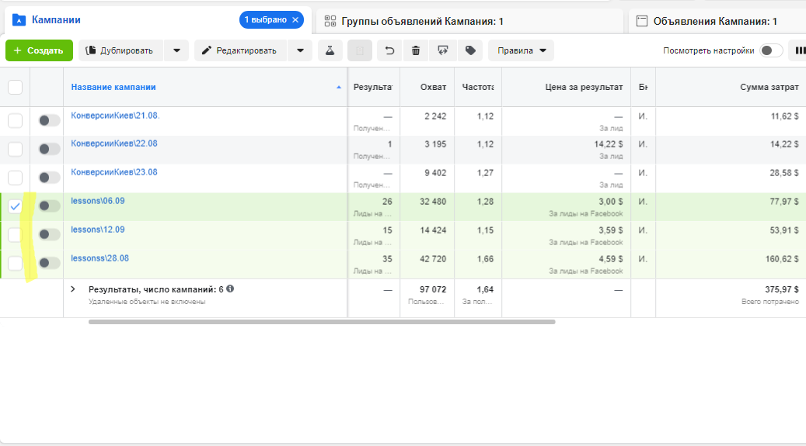The image size is (806, 446).
Task: Click the disabled greyed toolbar button
Action: click(360, 50)
